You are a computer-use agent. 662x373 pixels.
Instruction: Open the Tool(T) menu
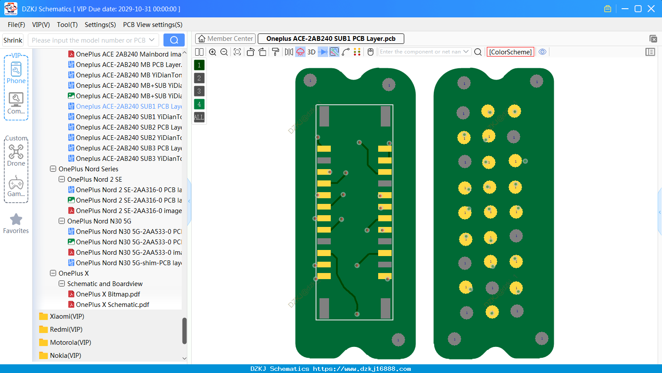click(x=67, y=25)
